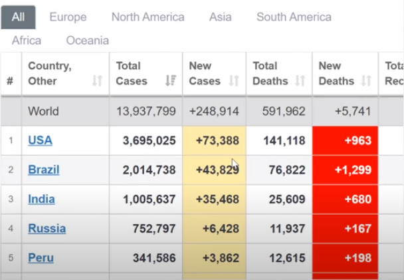Click the World row label

coord(44,111)
